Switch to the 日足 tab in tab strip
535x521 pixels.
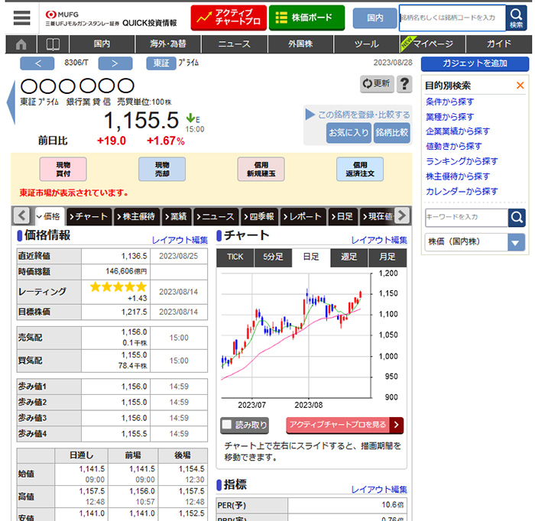point(343,216)
